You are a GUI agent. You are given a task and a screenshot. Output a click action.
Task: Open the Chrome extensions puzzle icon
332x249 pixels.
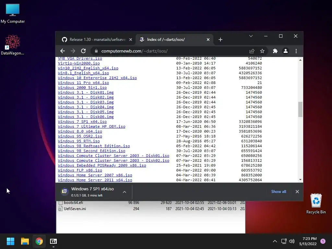pyautogui.click(x=275, y=51)
